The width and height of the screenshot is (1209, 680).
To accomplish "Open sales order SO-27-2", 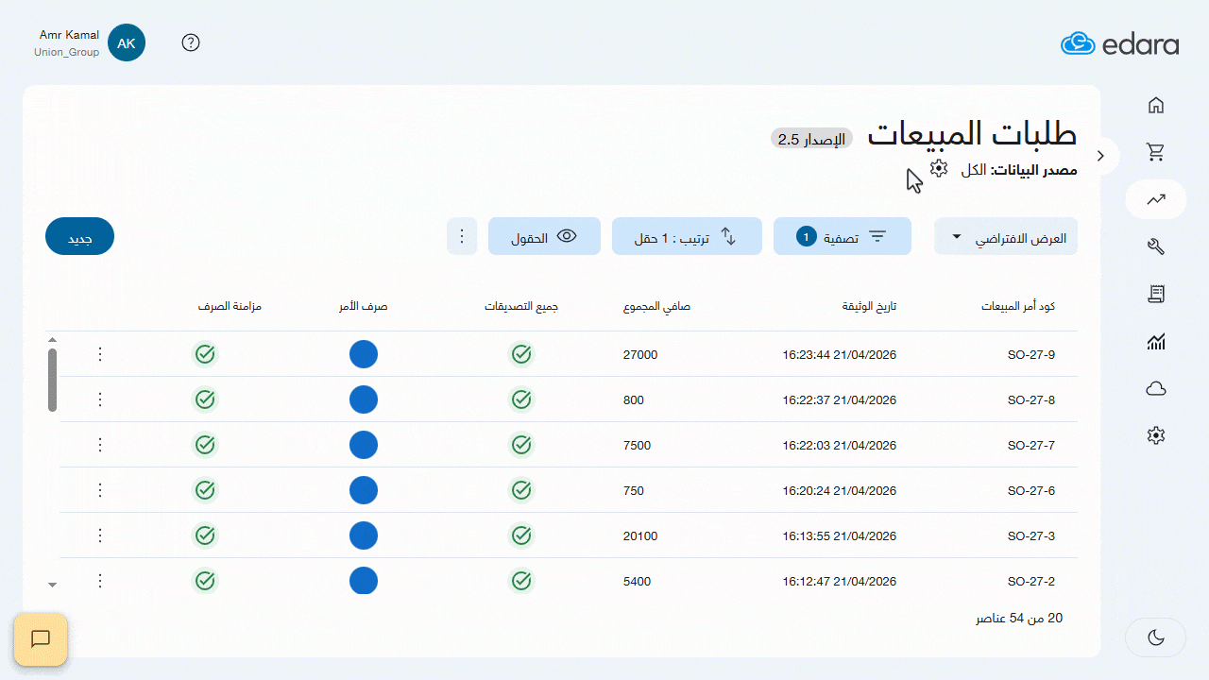I will click(1031, 581).
